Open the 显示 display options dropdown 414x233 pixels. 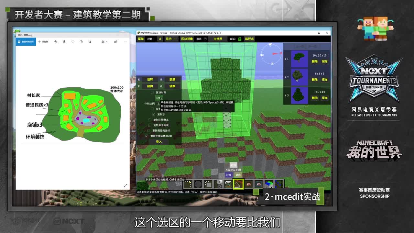click(x=171, y=39)
